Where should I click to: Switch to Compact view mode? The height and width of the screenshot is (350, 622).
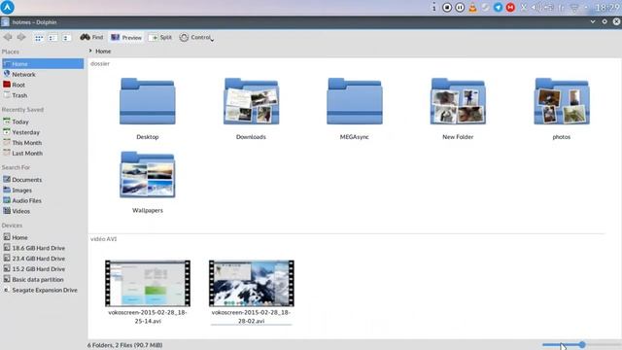point(52,38)
